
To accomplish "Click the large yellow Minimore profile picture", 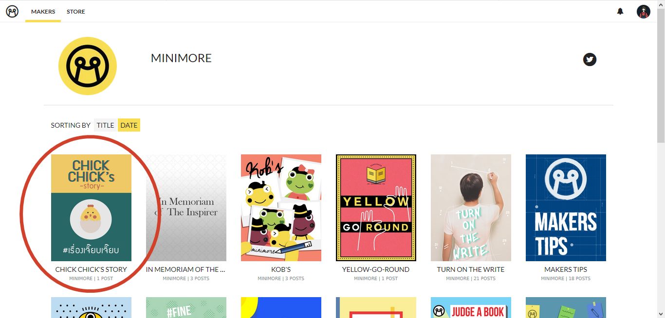I will 88,66.
